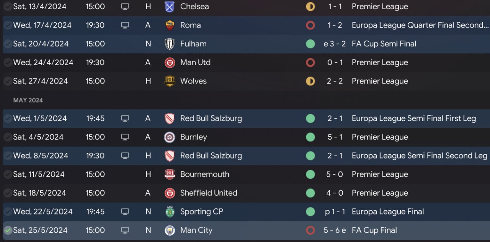Click the Sporting CP club badge
The width and height of the screenshot is (490, 242).
[170, 211]
